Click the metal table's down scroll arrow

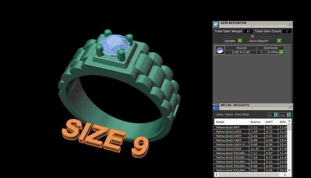pos(290,170)
